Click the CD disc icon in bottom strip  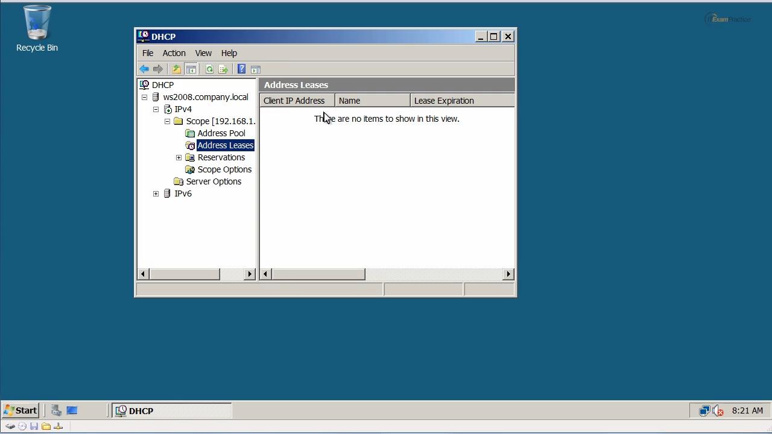tap(22, 426)
